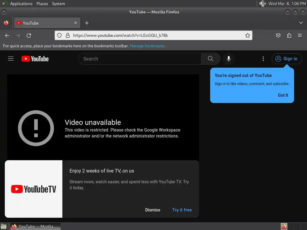Click the URL address bar
The width and height of the screenshot is (307, 230).
click(153, 35)
